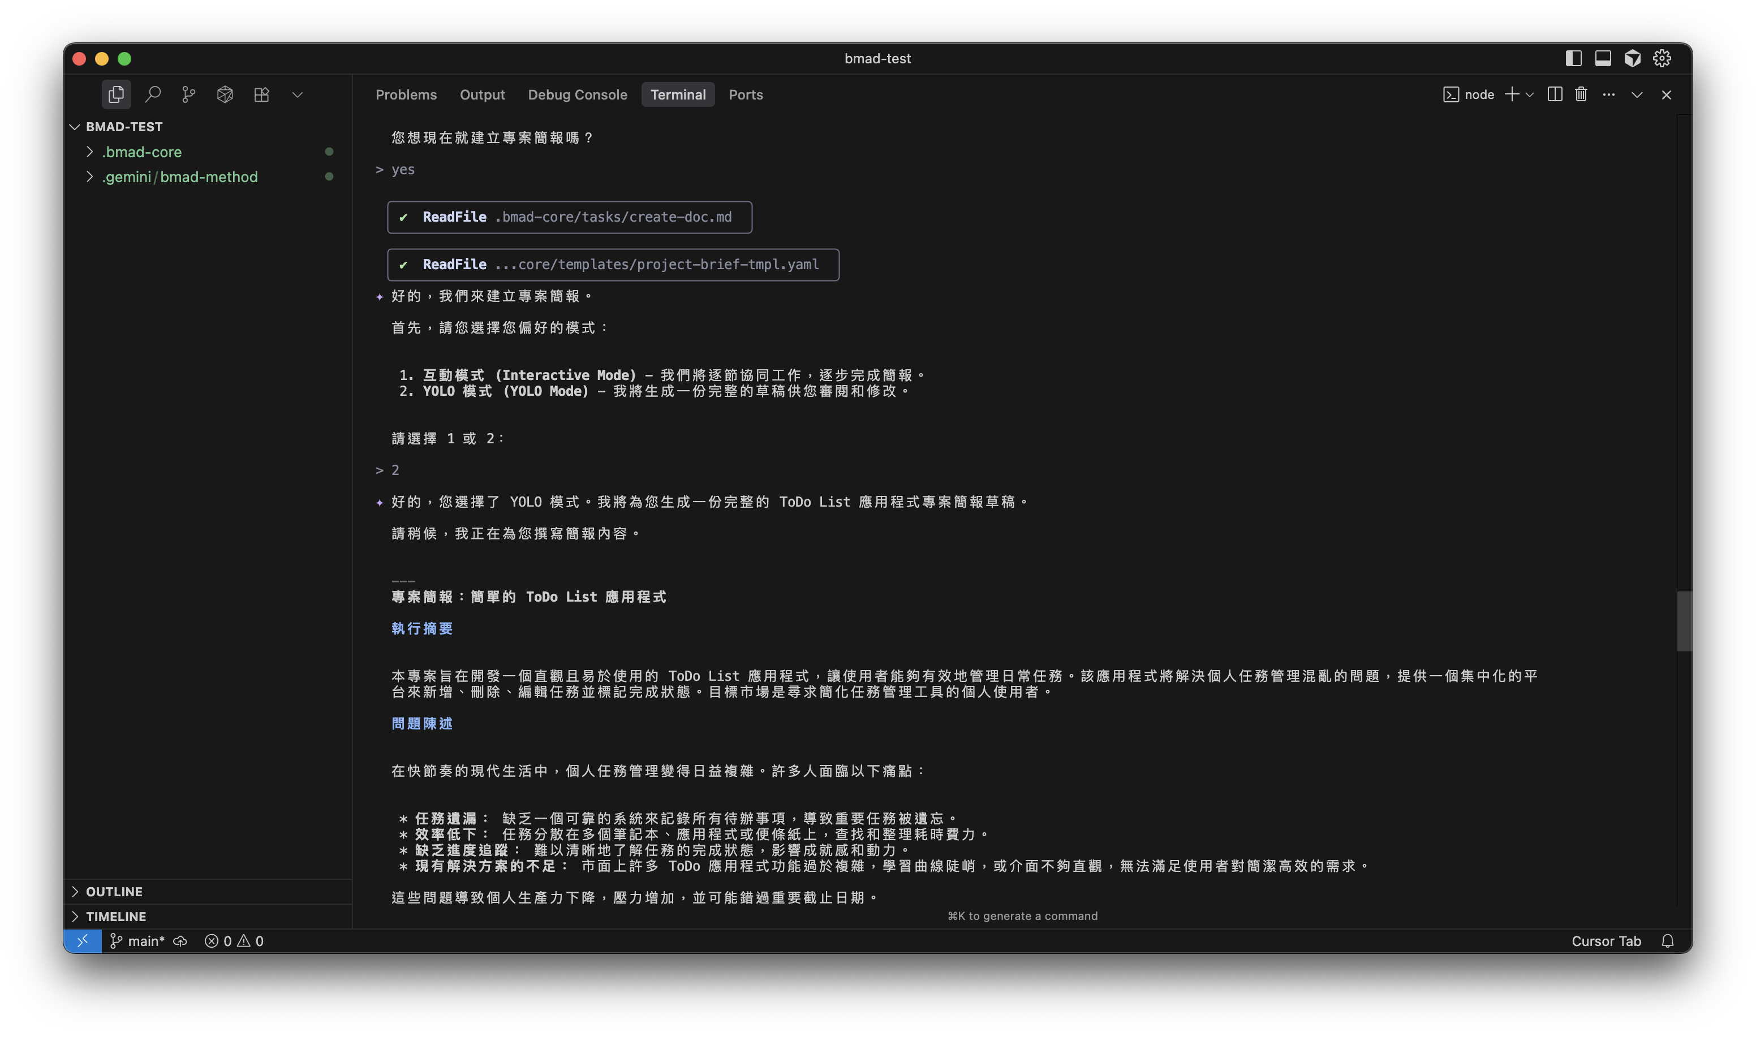Click the '> yes' input line
The height and width of the screenshot is (1037, 1756).
click(x=395, y=169)
